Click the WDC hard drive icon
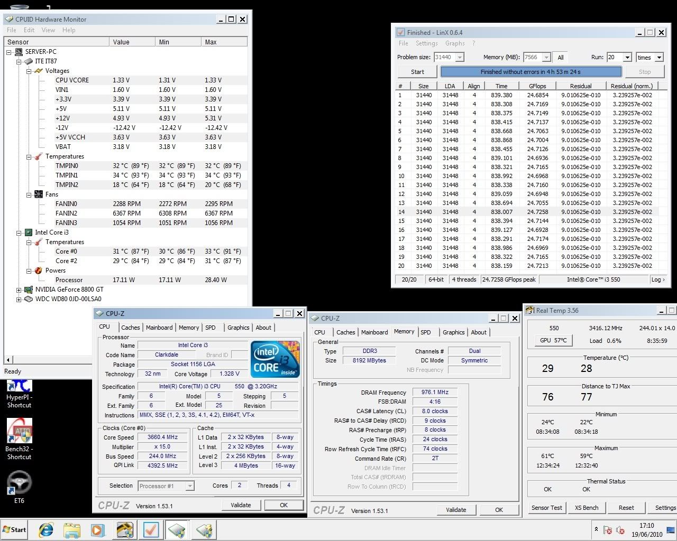The image size is (677, 541). pos(29,299)
